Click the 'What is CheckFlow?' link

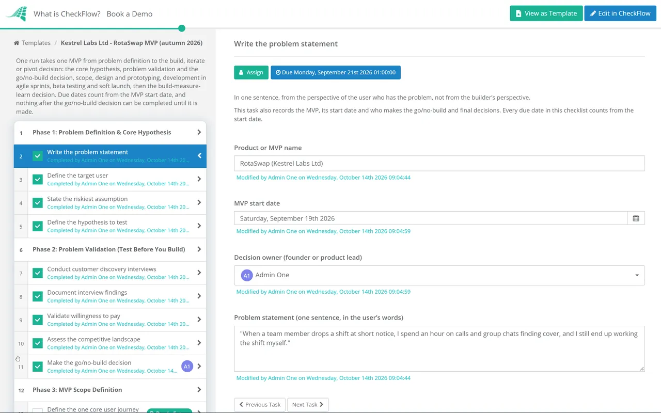pyautogui.click(x=67, y=14)
